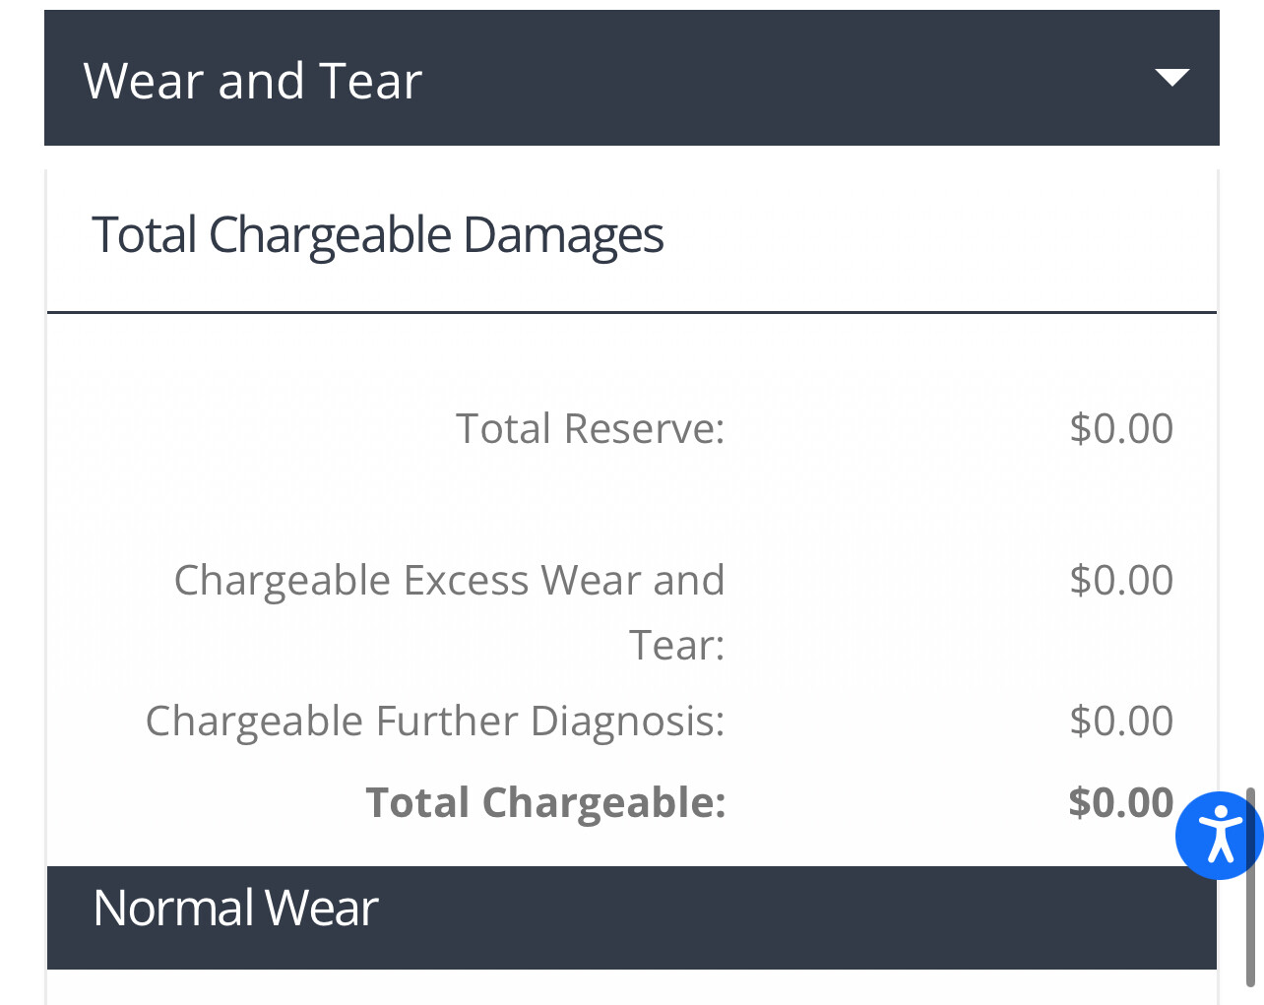
Task: Click the bold Total Chargeable $0.00 value
Action: pos(1121,803)
